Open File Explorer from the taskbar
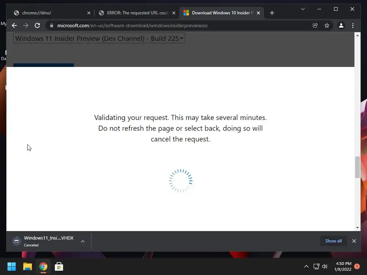 click(27, 266)
